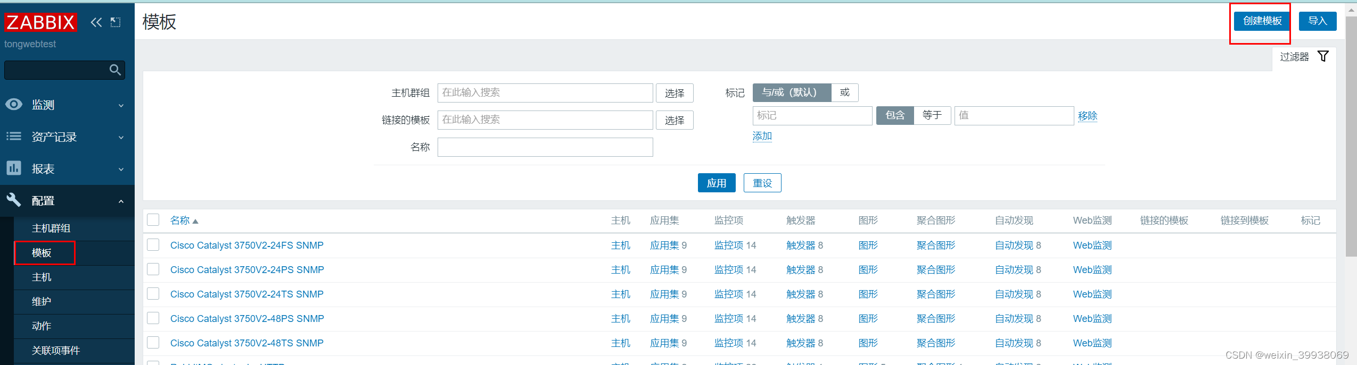This screenshot has width=1357, height=365.
Task: Click the Zabbix logo
Action: click(40, 22)
